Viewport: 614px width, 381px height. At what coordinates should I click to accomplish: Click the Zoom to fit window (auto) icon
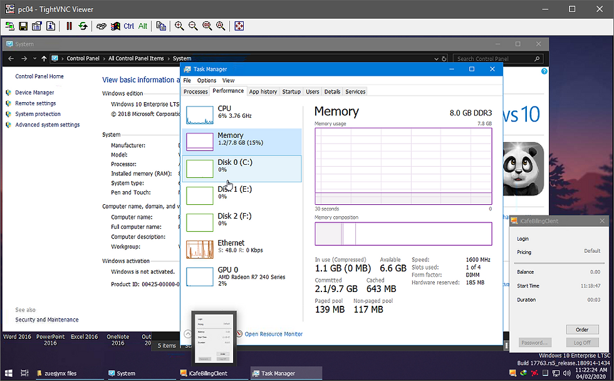221,26
